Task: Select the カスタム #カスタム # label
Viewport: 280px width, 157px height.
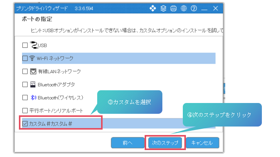Action: 51,123
